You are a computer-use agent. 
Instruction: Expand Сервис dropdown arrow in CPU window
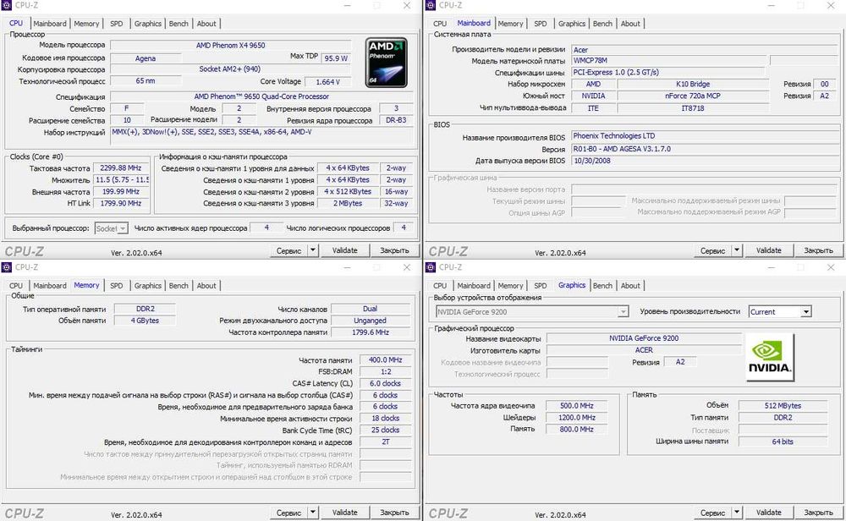tap(313, 250)
